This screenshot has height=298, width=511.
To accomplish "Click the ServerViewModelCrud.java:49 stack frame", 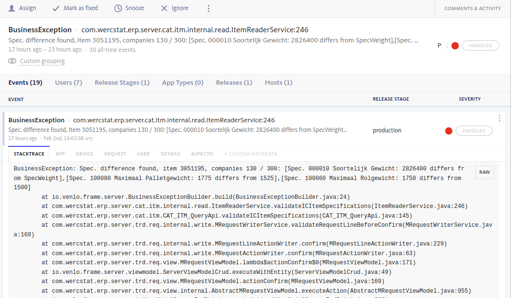I will click(216, 272).
